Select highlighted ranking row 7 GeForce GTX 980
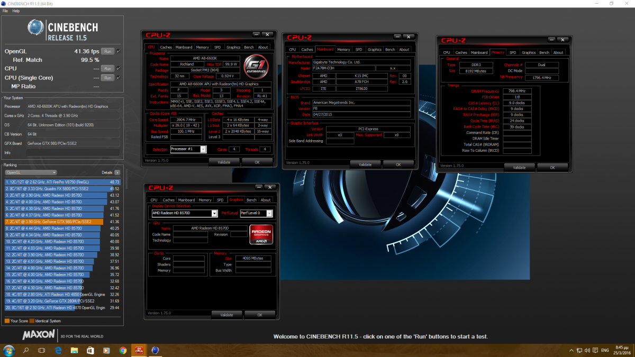Image resolution: width=635 pixels, height=357 pixels. coord(62,222)
